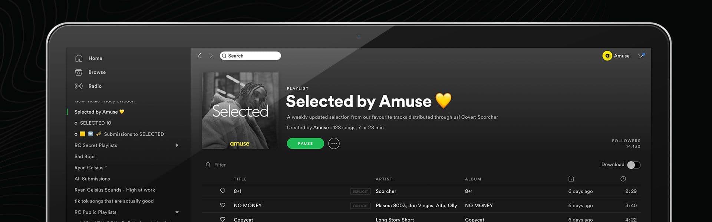This screenshot has height=222, width=712.
Task: Go back with the left arrow
Action: click(200, 55)
